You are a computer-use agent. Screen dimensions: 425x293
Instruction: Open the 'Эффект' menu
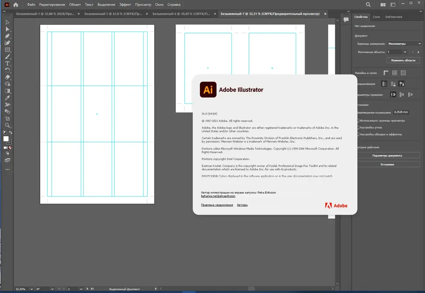(125, 5)
